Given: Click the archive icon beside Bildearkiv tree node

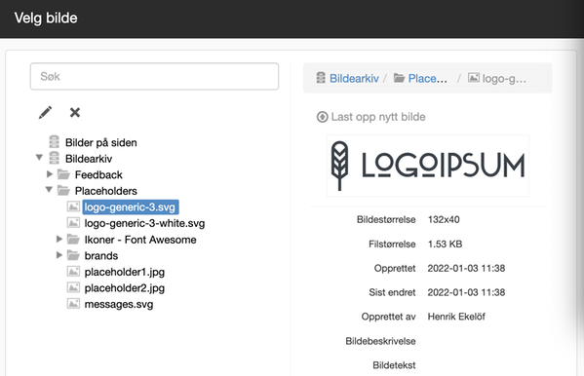Looking at the screenshot, I should tap(54, 158).
